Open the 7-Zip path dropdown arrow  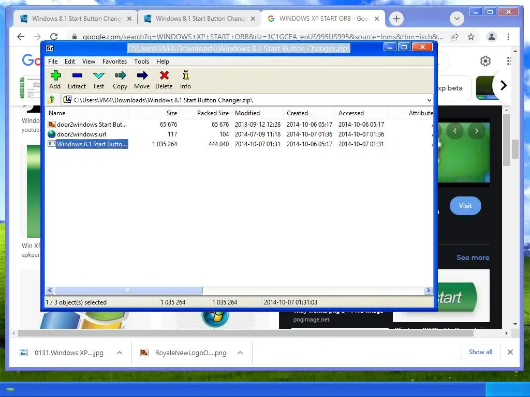point(429,100)
